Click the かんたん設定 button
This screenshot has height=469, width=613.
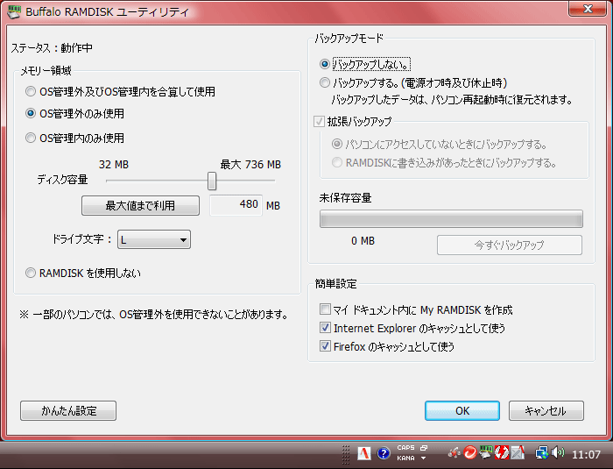(x=68, y=410)
